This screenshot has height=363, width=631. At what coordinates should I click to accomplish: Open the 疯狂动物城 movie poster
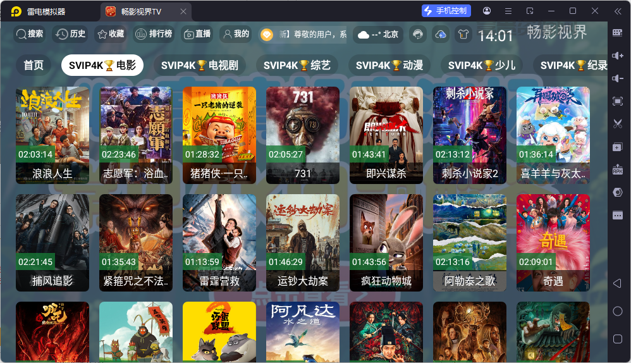pyautogui.click(x=386, y=243)
